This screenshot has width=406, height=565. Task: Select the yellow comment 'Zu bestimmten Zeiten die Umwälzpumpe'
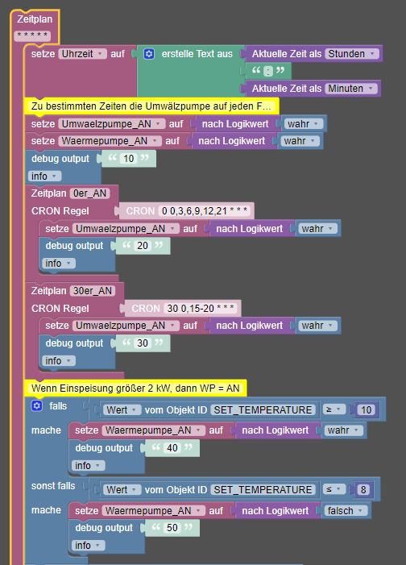pos(151,106)
